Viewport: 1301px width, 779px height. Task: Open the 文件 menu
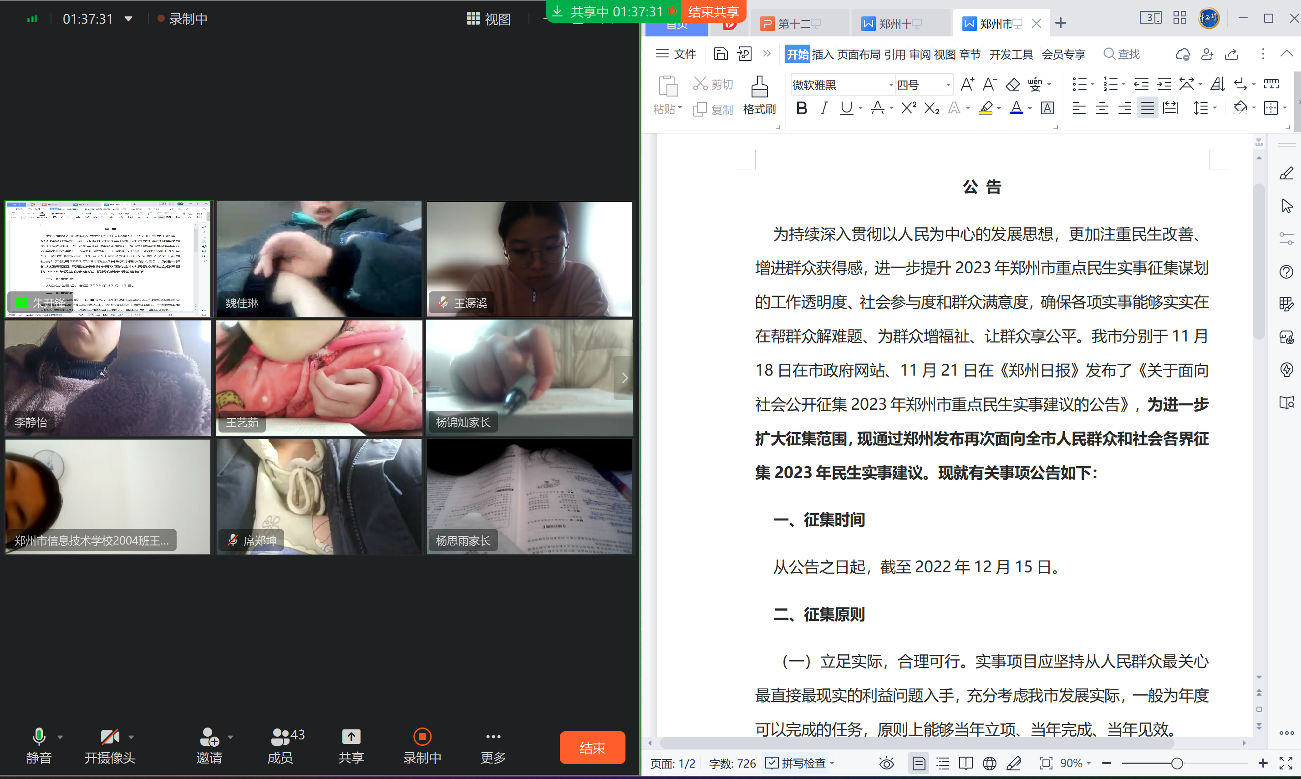pyautogui.click(x=676, y=54)
